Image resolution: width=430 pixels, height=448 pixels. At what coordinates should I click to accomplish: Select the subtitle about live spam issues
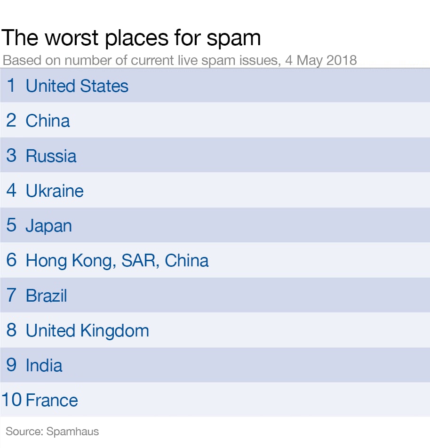[180, 61]
